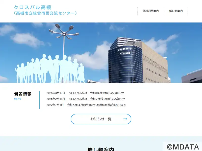
Task: Click the blue NEWS label
Action: 18,99
